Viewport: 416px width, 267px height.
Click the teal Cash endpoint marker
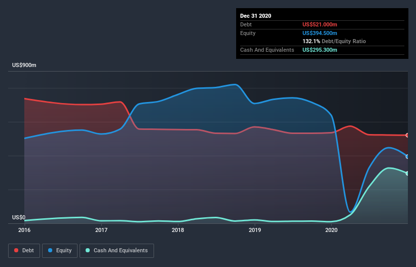pyautogui.click(x=407, y=173)
